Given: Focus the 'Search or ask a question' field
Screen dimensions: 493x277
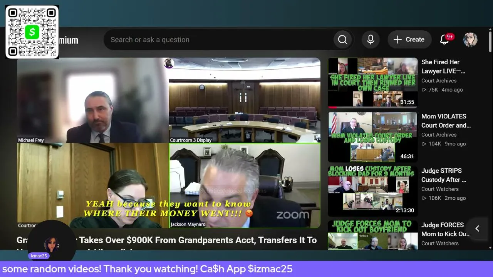Looking at the screenshot, I should pos(218,40).
